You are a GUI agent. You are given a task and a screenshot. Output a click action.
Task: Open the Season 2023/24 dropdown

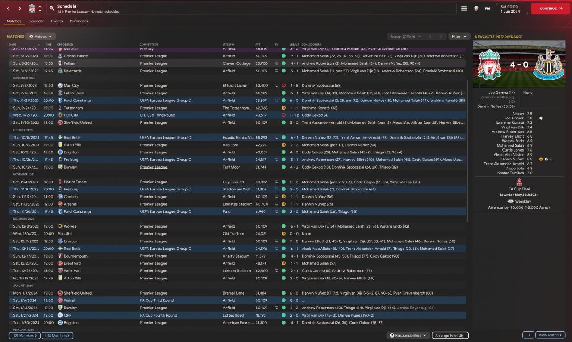coord(405,36)
